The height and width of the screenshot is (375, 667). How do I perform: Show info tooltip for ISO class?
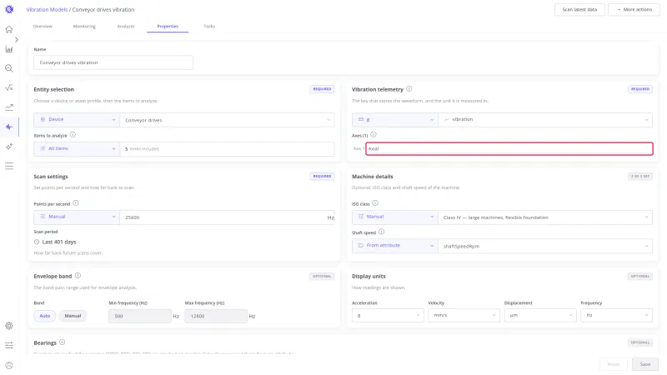click(x=375, y=203)
